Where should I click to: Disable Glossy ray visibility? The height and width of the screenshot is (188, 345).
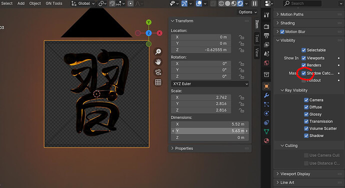point(306,114)
